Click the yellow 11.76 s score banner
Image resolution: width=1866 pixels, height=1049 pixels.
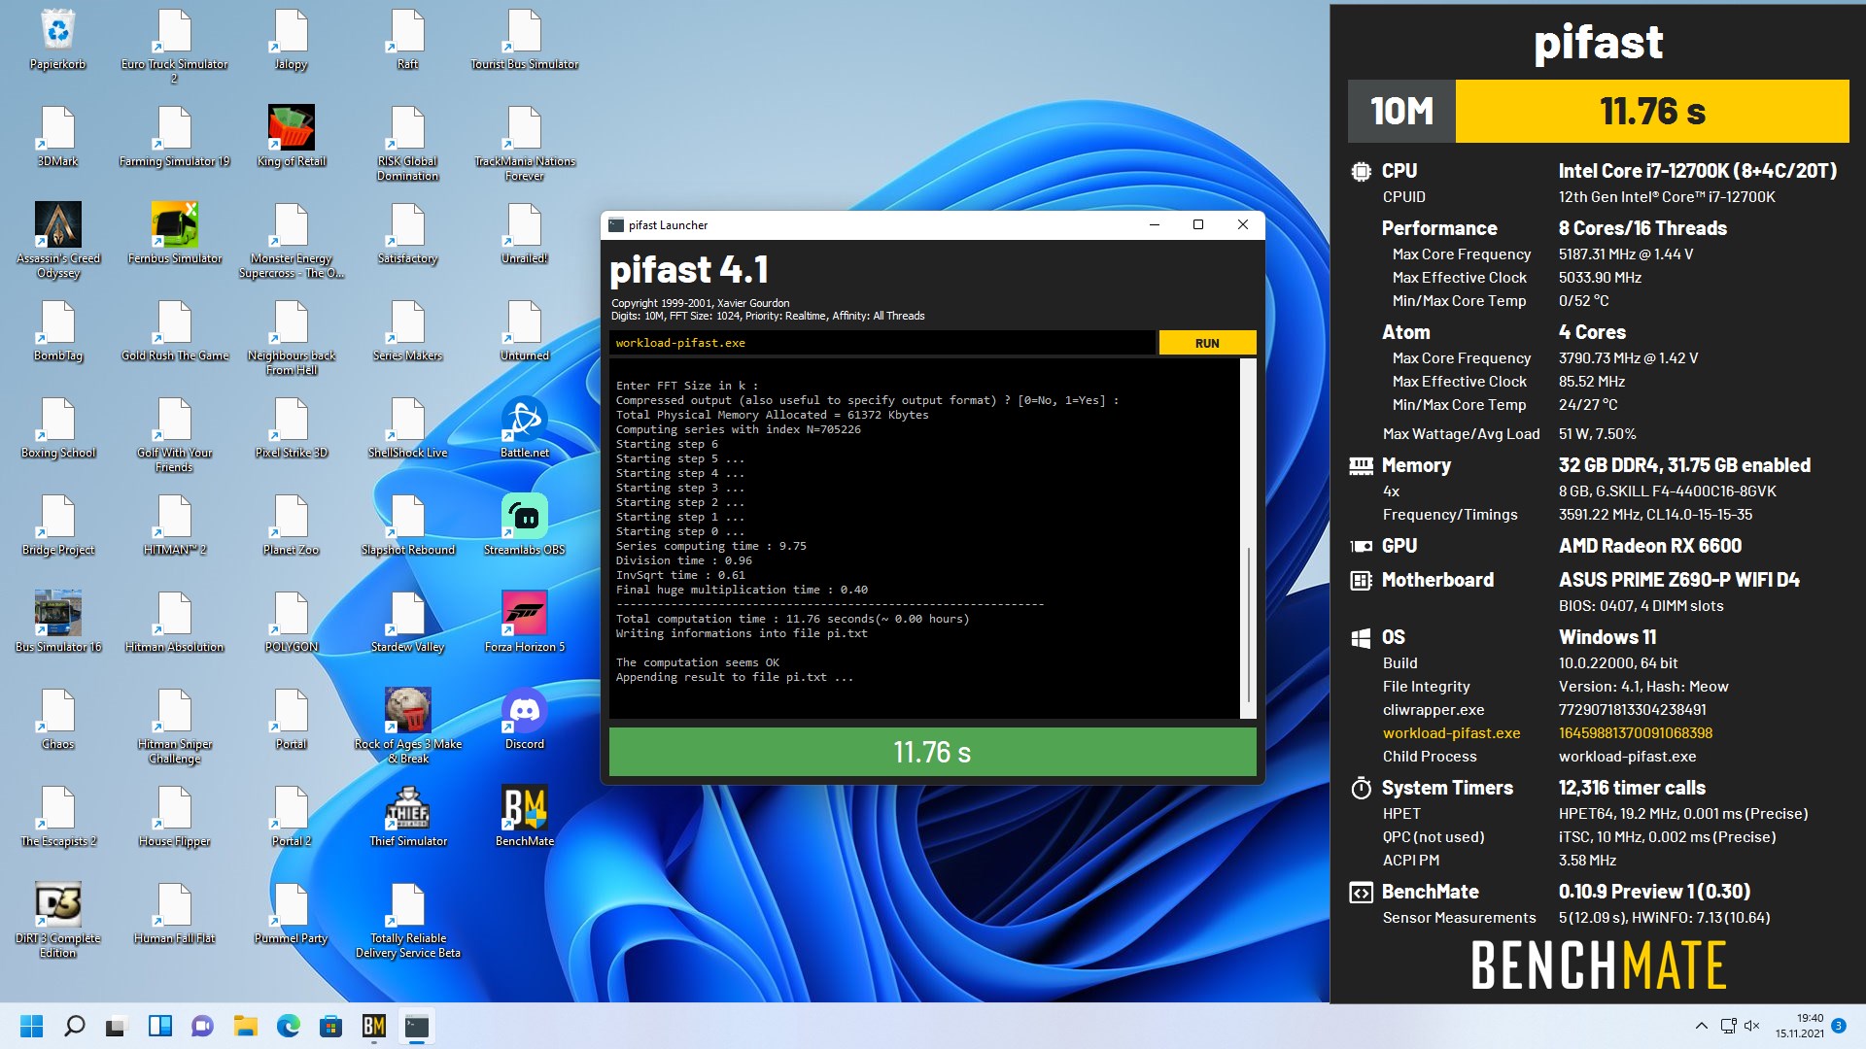(1652, 111)
